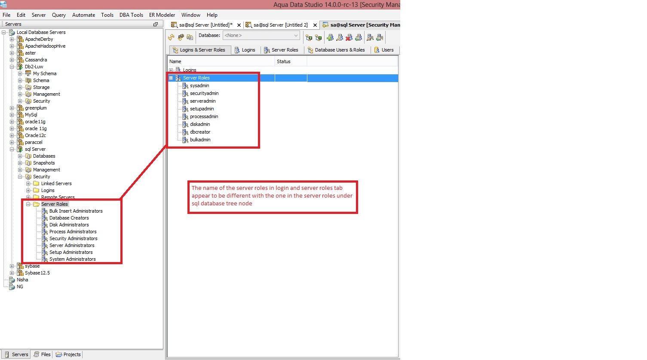Open the Database dropdown showing <None>

[261, 35]
